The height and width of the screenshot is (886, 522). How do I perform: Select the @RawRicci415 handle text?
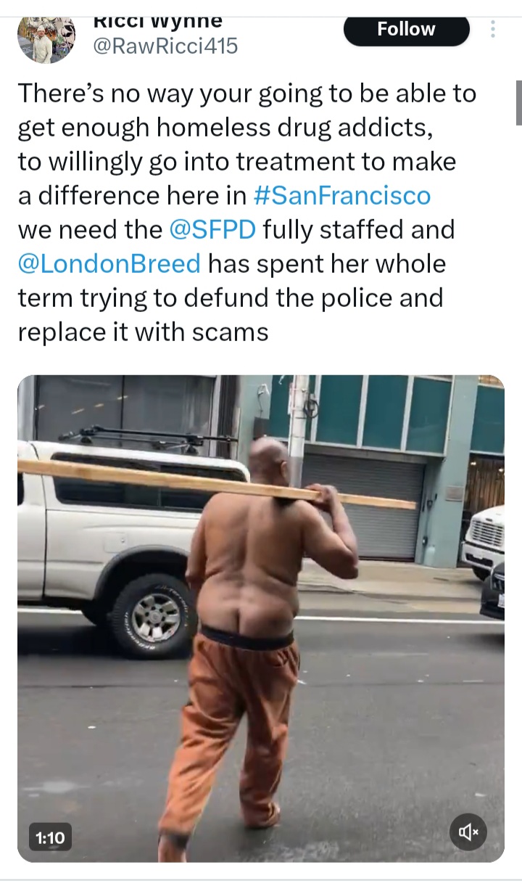click(x=166, y=46)
